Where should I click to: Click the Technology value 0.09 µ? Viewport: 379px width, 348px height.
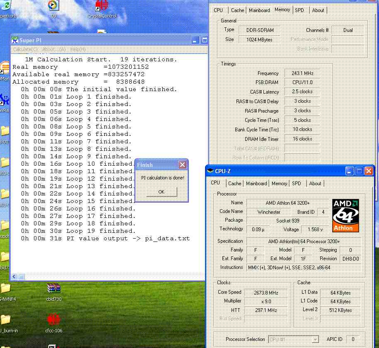pos(258,229)
